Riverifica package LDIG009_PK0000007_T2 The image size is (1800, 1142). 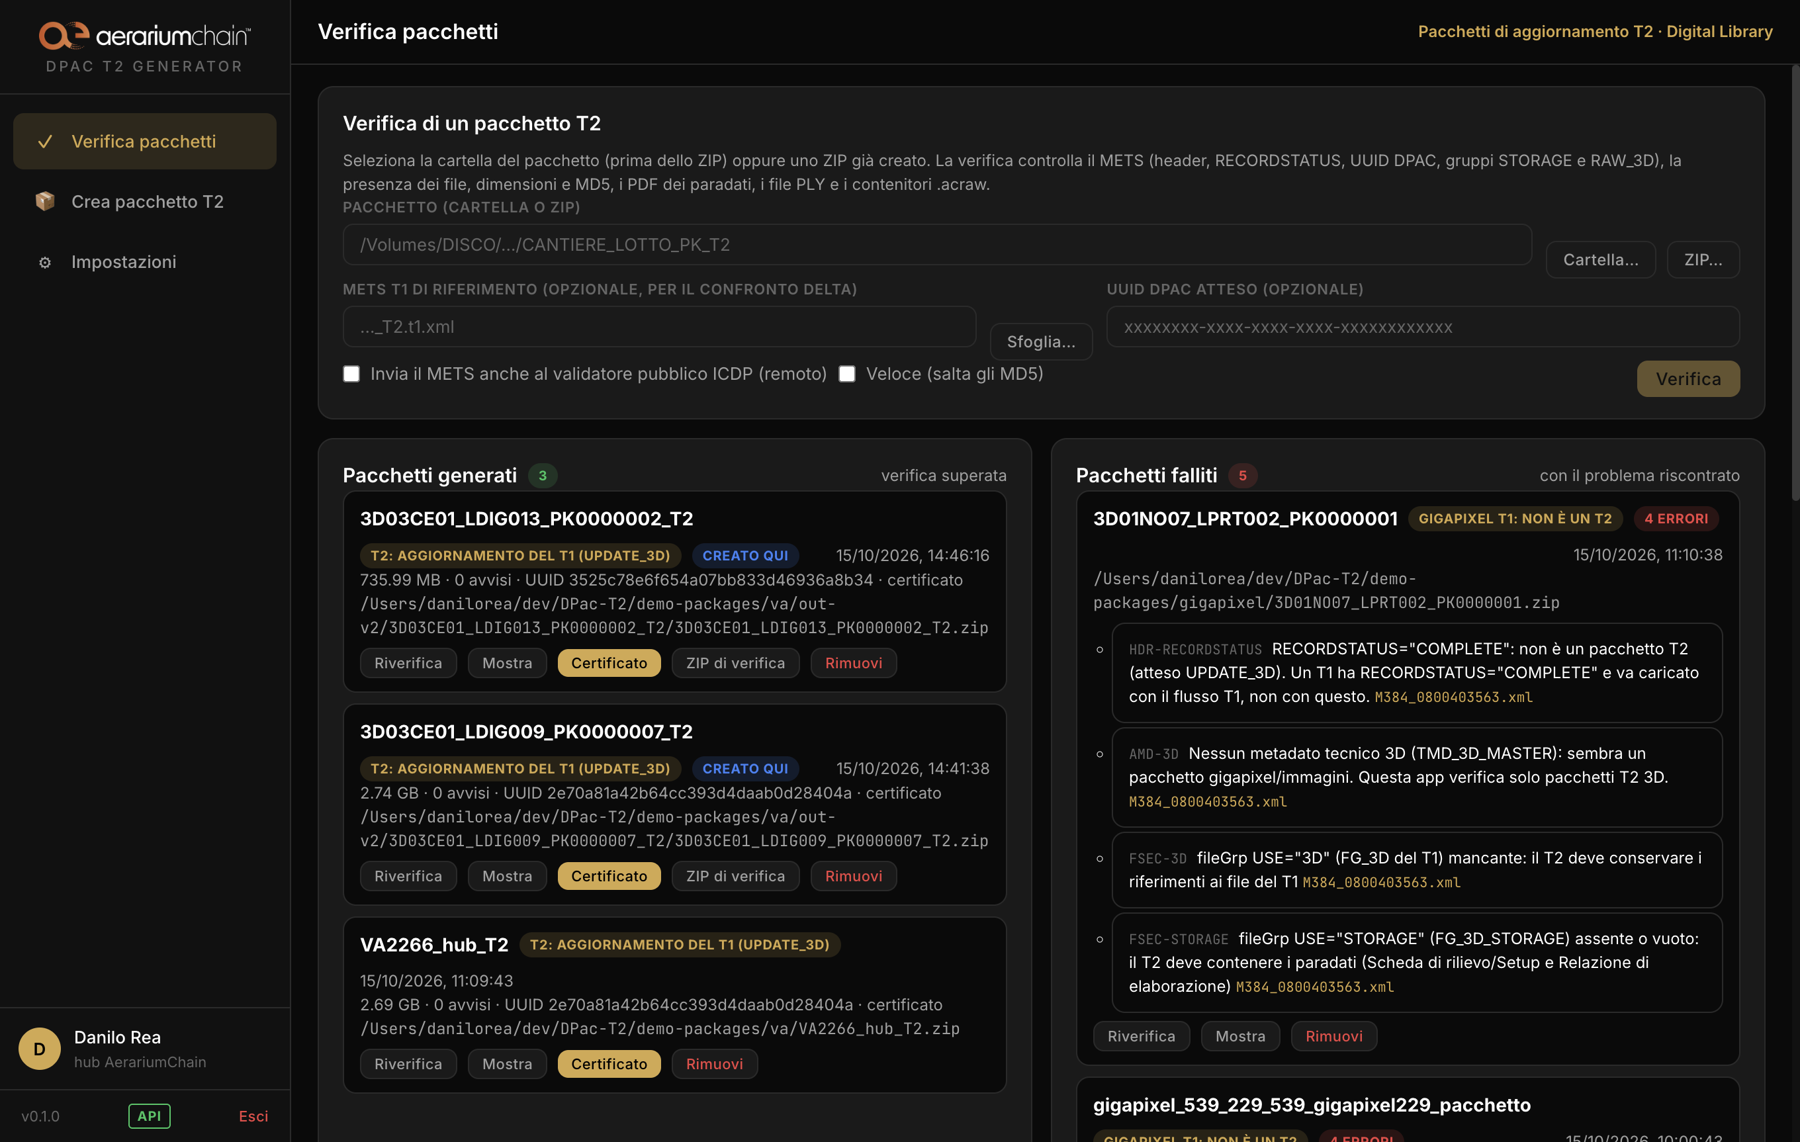(x=408, y=876)
